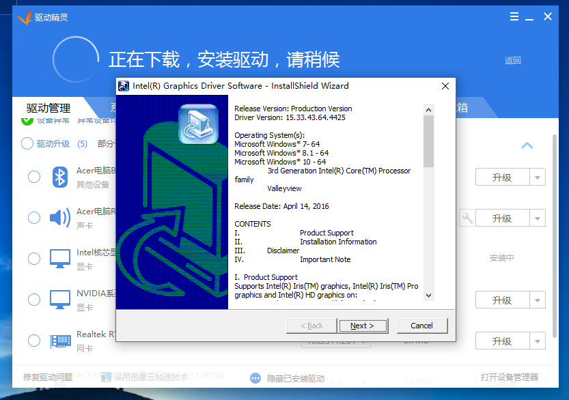Open the hamburger main menu icon
Screen dimensions: 569x400
pos(513,17)
